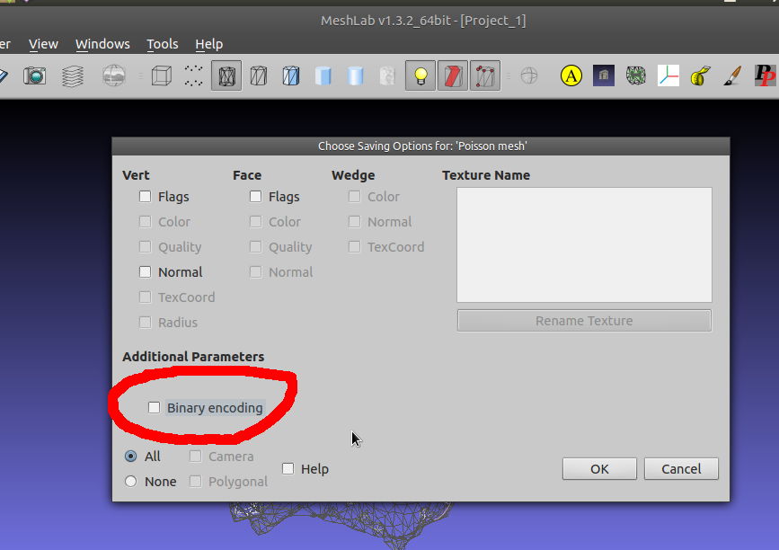Screen dimensions: 779x550
Task: Click the yellow circle A icon
Action: click(x=571, y=75)
